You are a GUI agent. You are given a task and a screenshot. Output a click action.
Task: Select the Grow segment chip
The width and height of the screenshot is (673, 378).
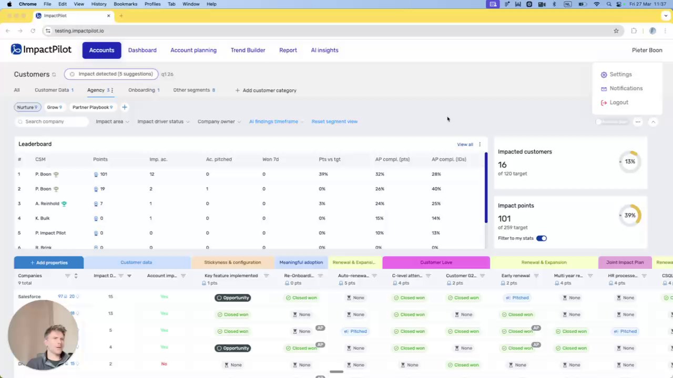(54, 107)
